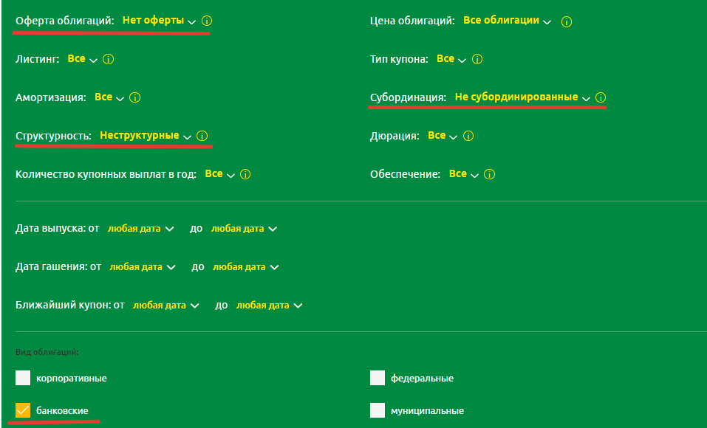
Task: Tick the федеральные checkbox
Action: tap(378, 379)
